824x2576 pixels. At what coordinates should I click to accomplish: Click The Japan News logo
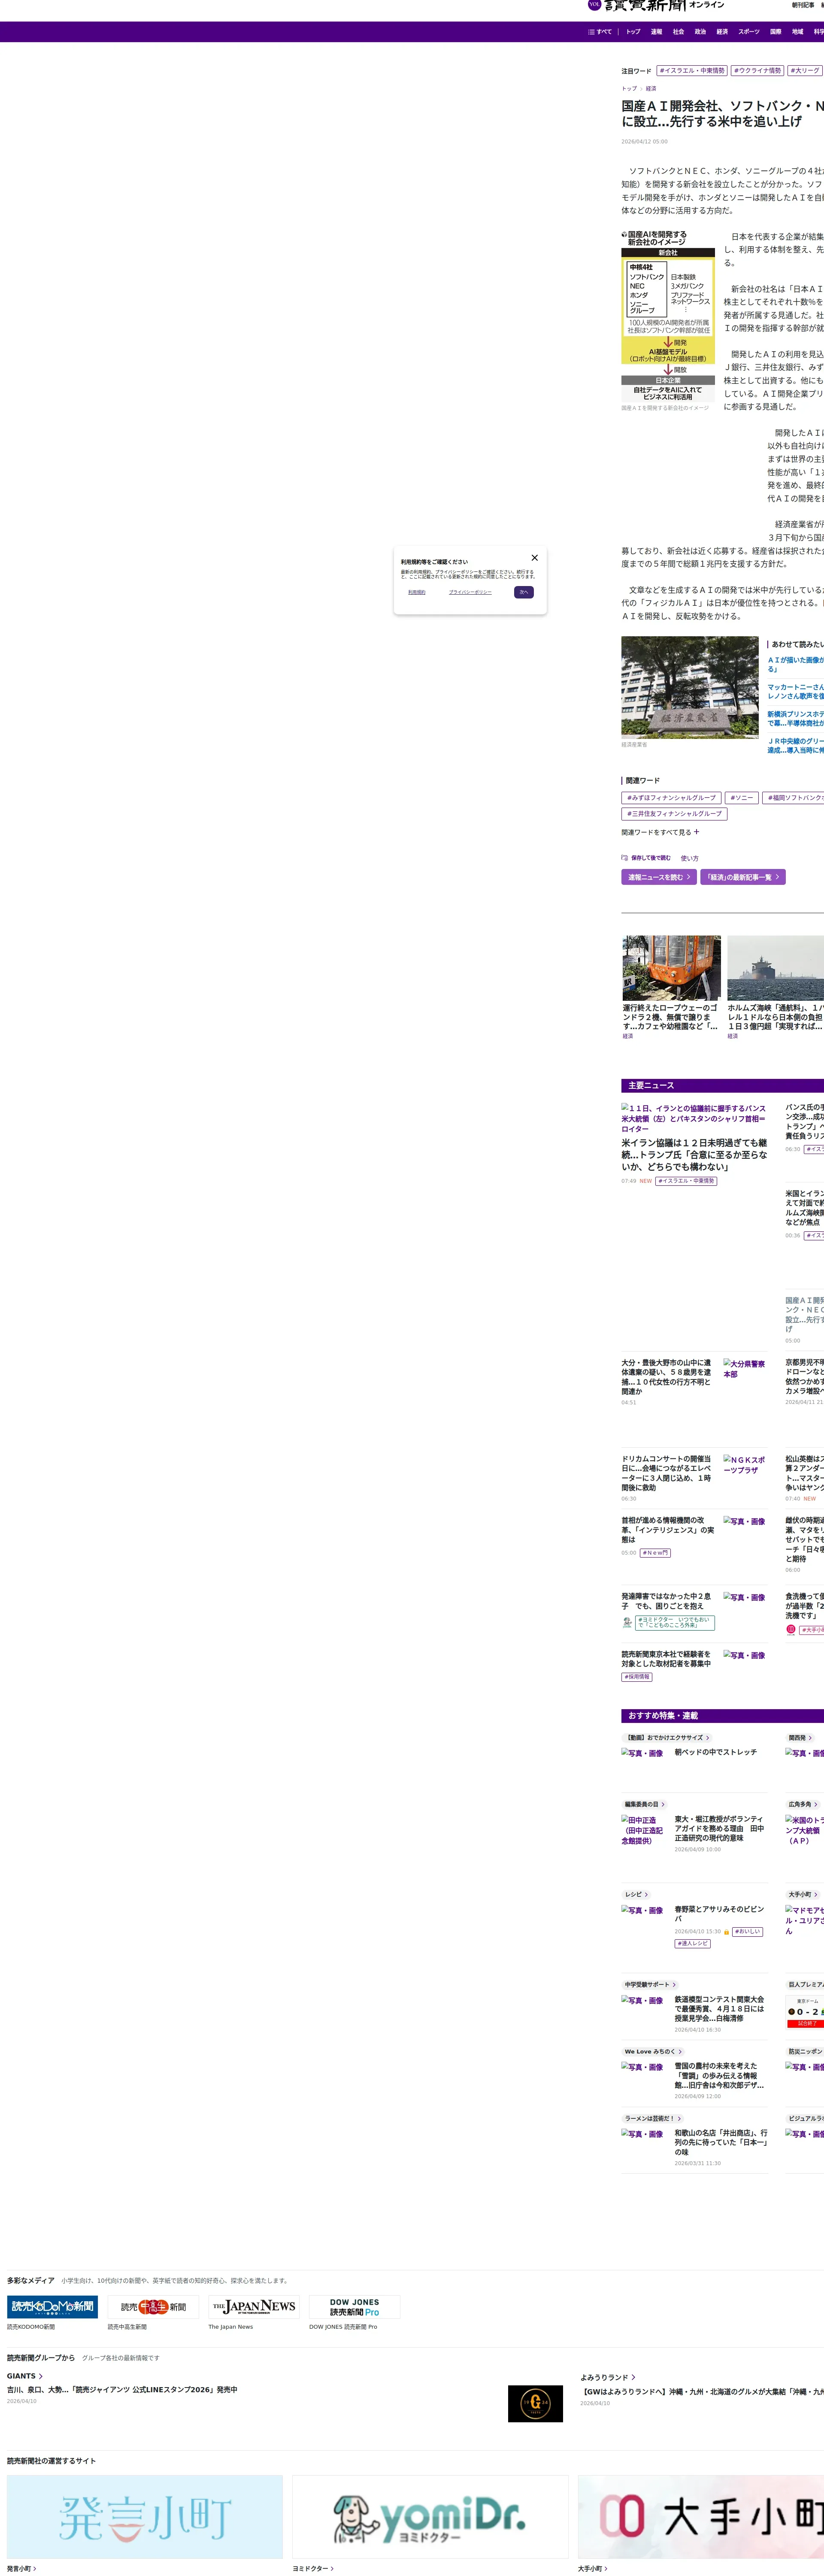tap(254, 2307)
